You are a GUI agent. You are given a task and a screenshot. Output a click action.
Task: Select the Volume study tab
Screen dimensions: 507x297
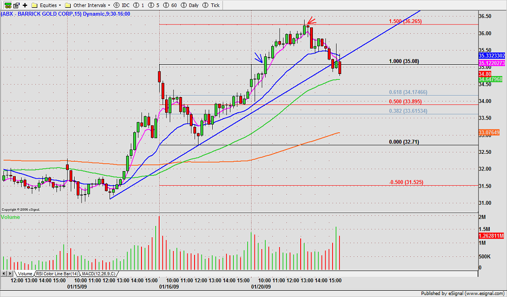[x=25, y=274]
